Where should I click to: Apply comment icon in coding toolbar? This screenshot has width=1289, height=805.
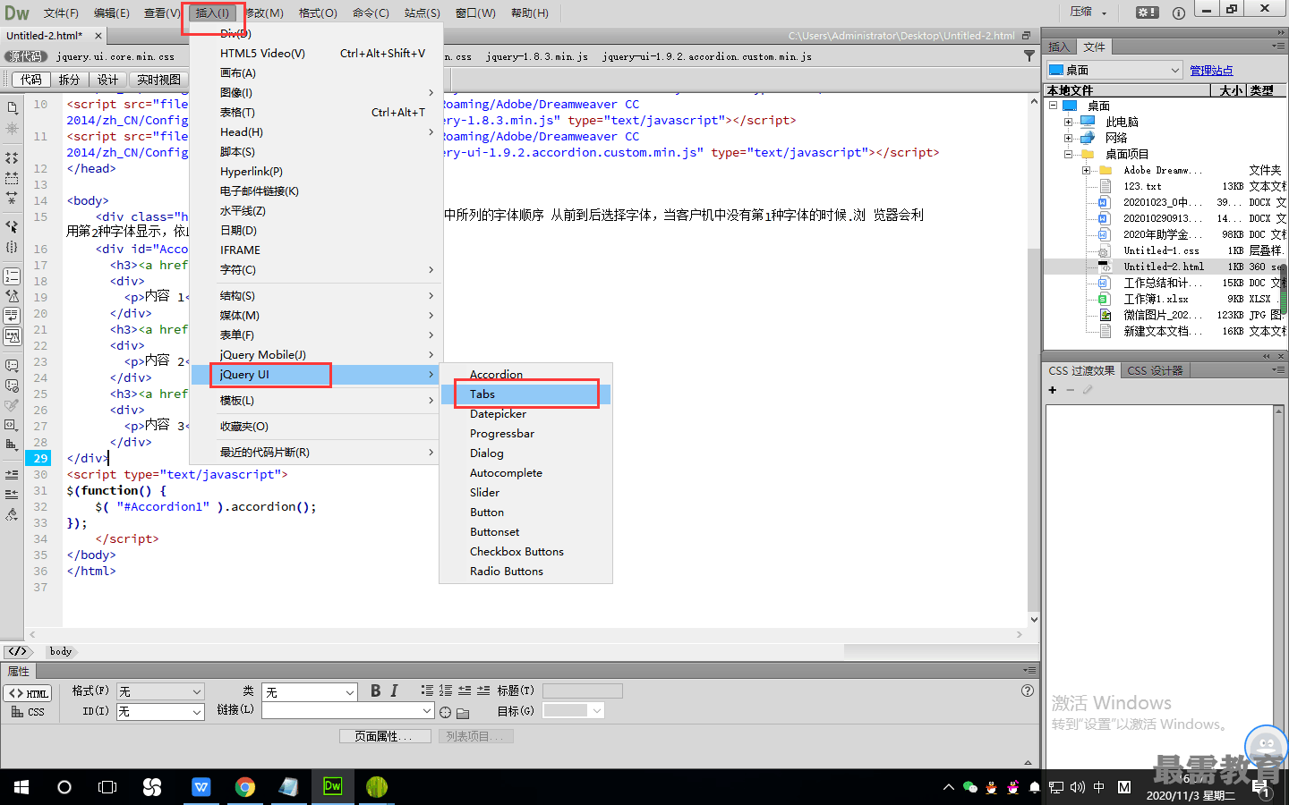coord(12,365)
